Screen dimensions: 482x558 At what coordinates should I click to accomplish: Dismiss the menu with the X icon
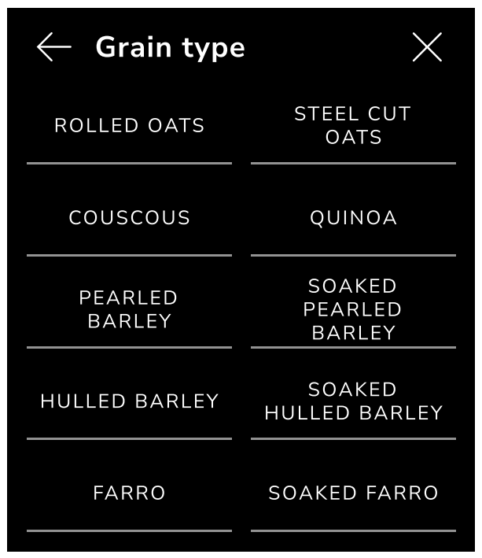click(427, 48)
